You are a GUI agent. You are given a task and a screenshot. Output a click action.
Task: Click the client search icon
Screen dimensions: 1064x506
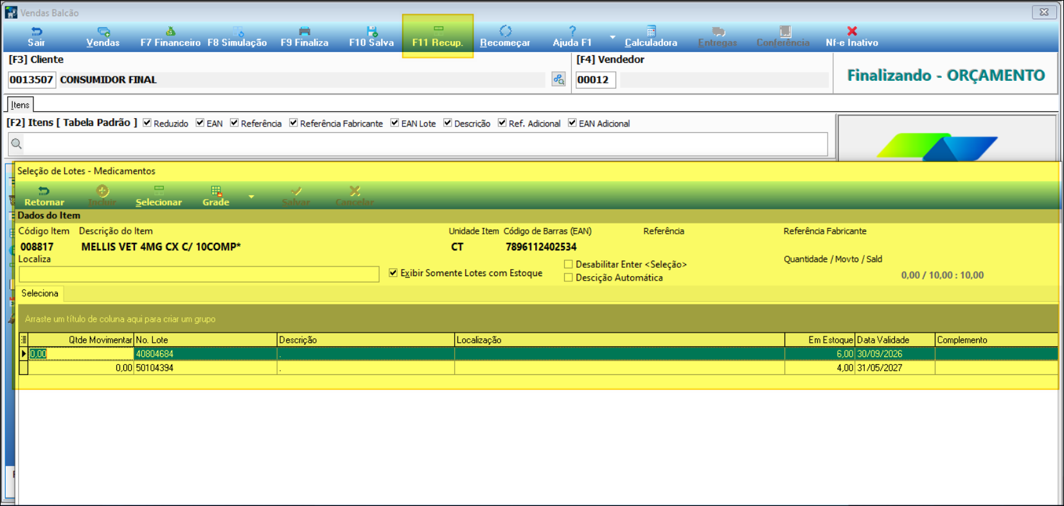tap(558, 80)
